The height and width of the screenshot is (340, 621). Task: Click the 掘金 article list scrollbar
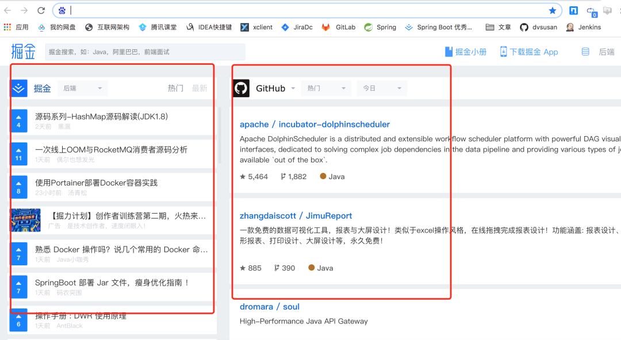220,136
